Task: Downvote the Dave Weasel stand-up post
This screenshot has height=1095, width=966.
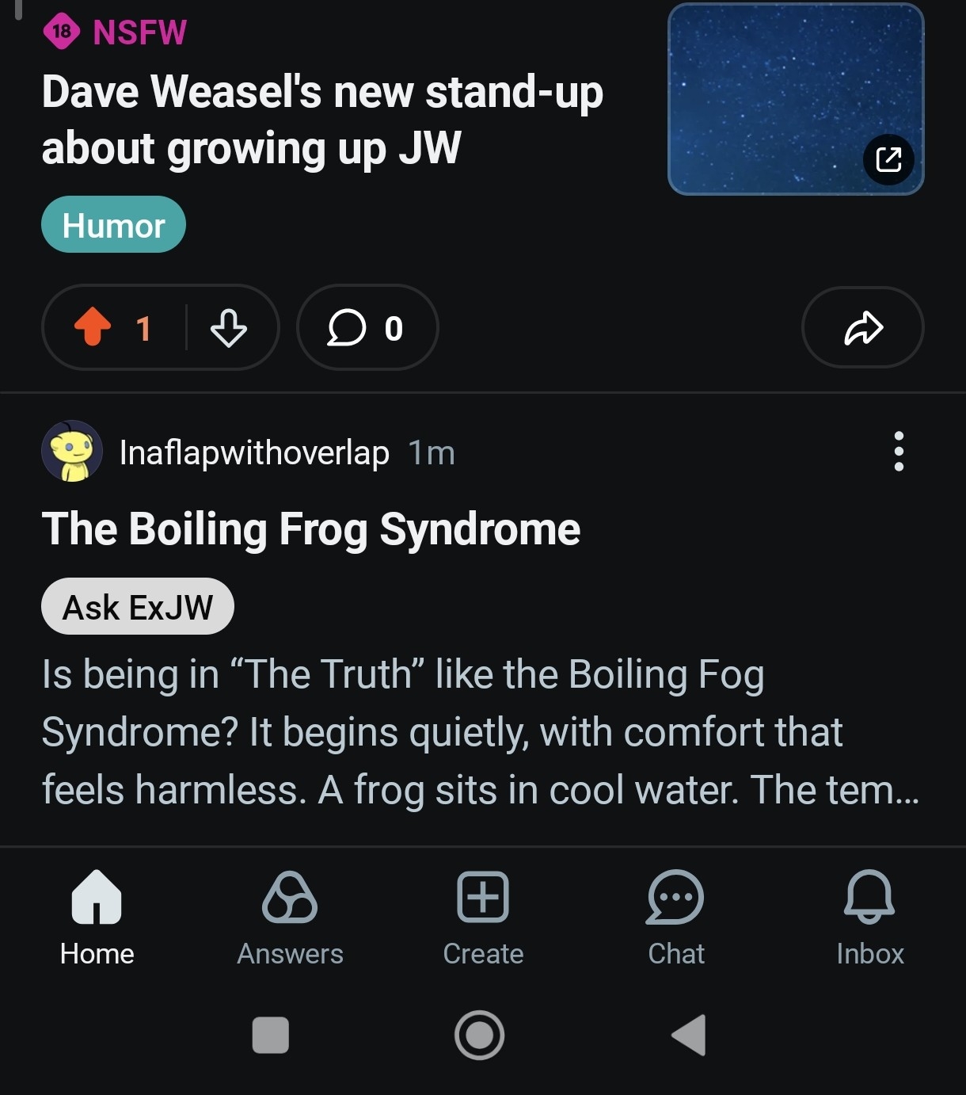Action: [x=229, y=327]
